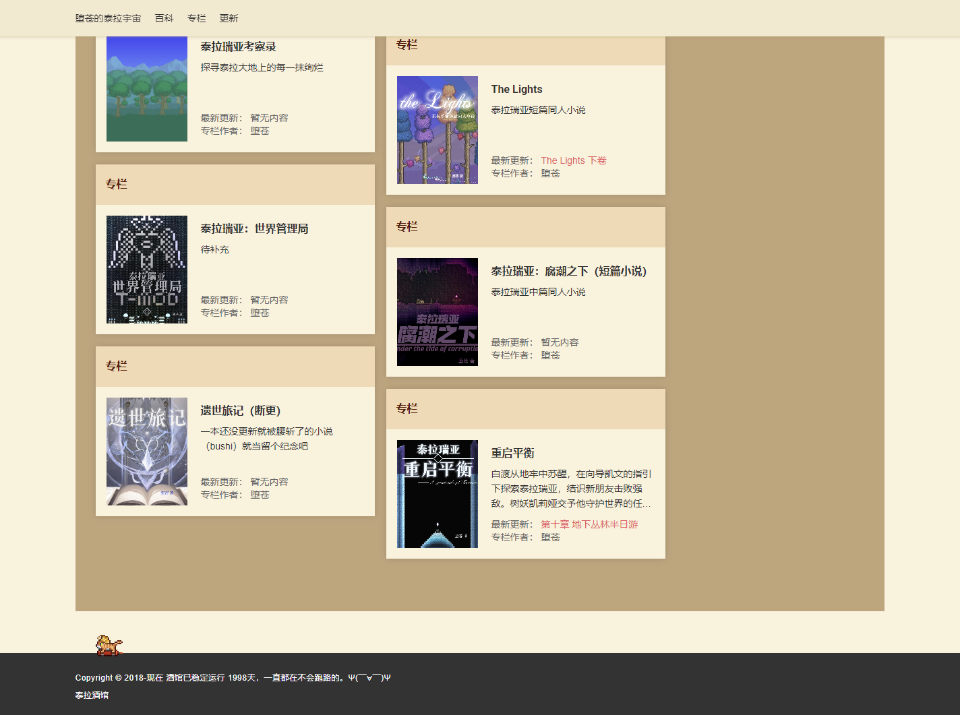
Task: Click The Lights cover artwork
Action: (x=437, y=129)
